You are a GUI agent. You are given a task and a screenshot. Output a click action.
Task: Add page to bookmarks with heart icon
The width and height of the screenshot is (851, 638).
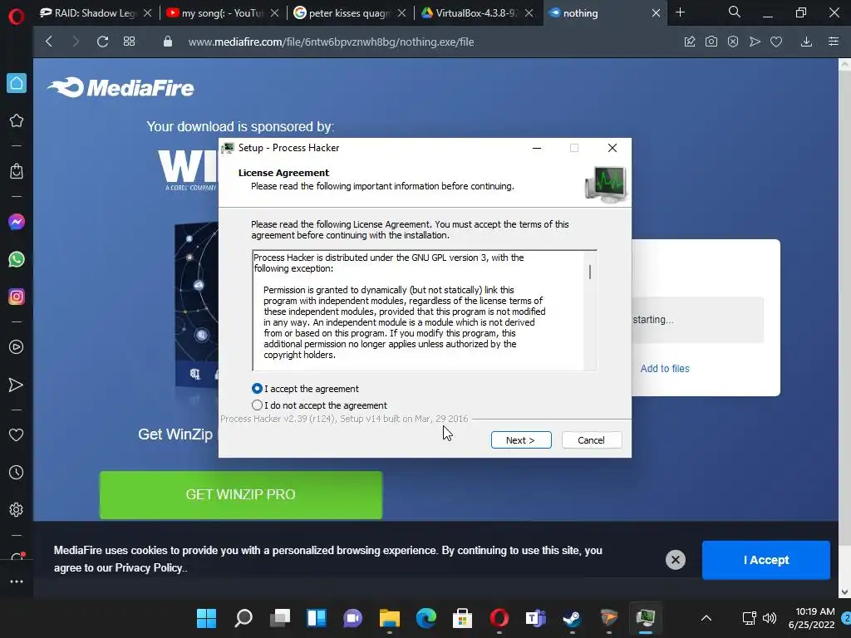[776, 42]
